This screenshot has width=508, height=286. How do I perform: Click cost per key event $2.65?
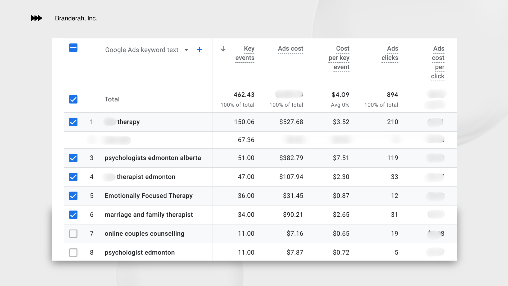point(341,215)
